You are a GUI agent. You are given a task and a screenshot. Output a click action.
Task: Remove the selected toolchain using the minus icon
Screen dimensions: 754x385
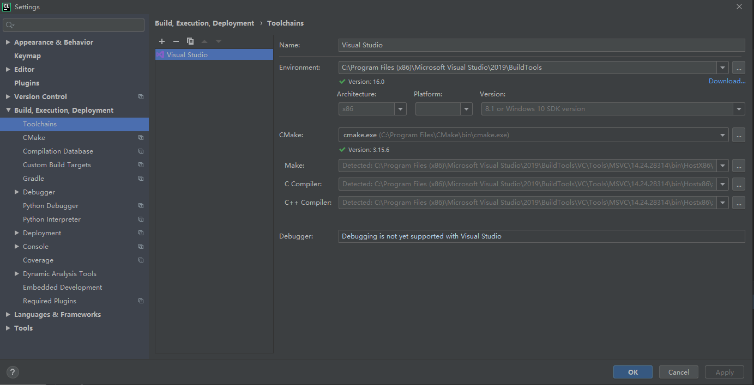[x=176, y=41]
